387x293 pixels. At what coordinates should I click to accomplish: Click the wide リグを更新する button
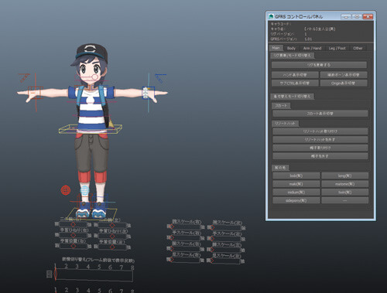[x=319, y=65]
